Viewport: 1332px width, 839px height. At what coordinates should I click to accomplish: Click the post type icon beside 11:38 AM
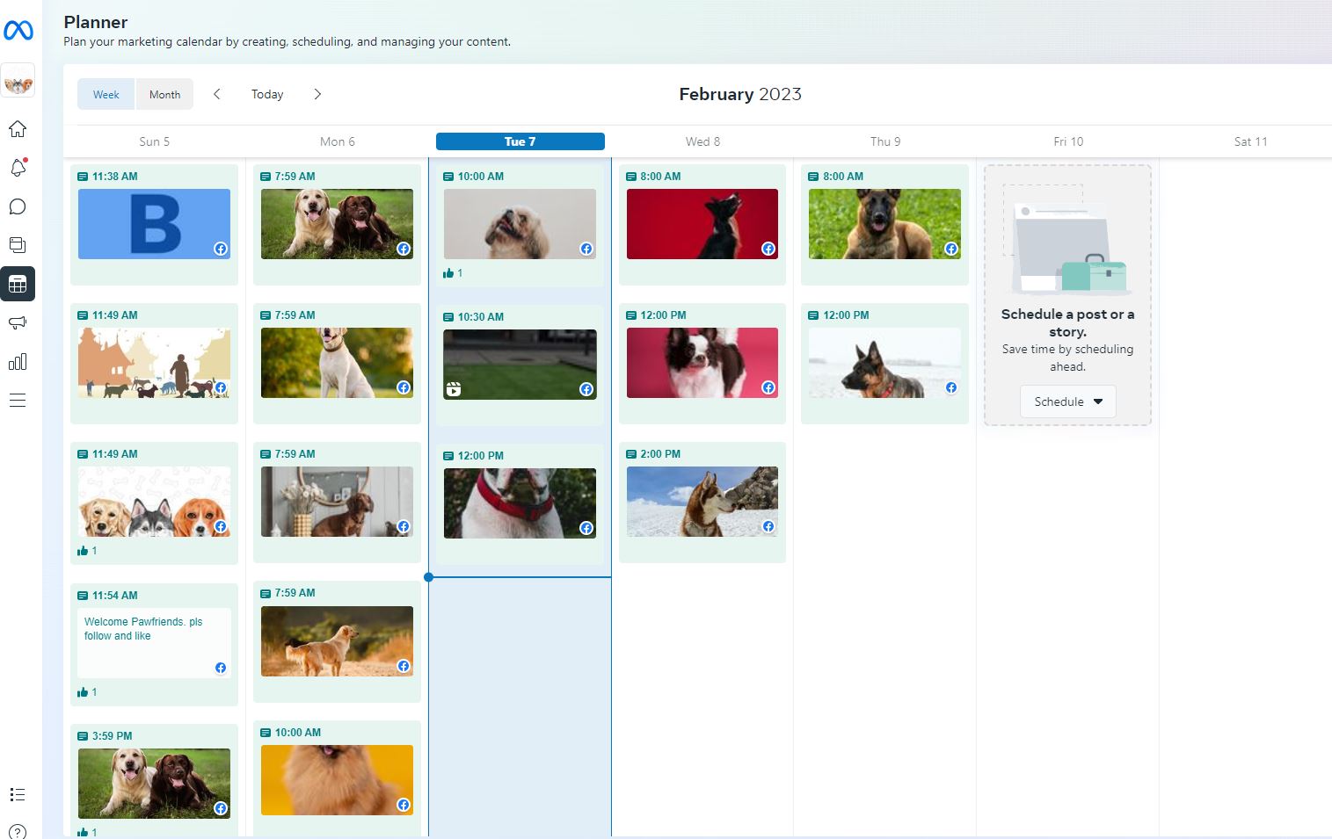[83, 177]
